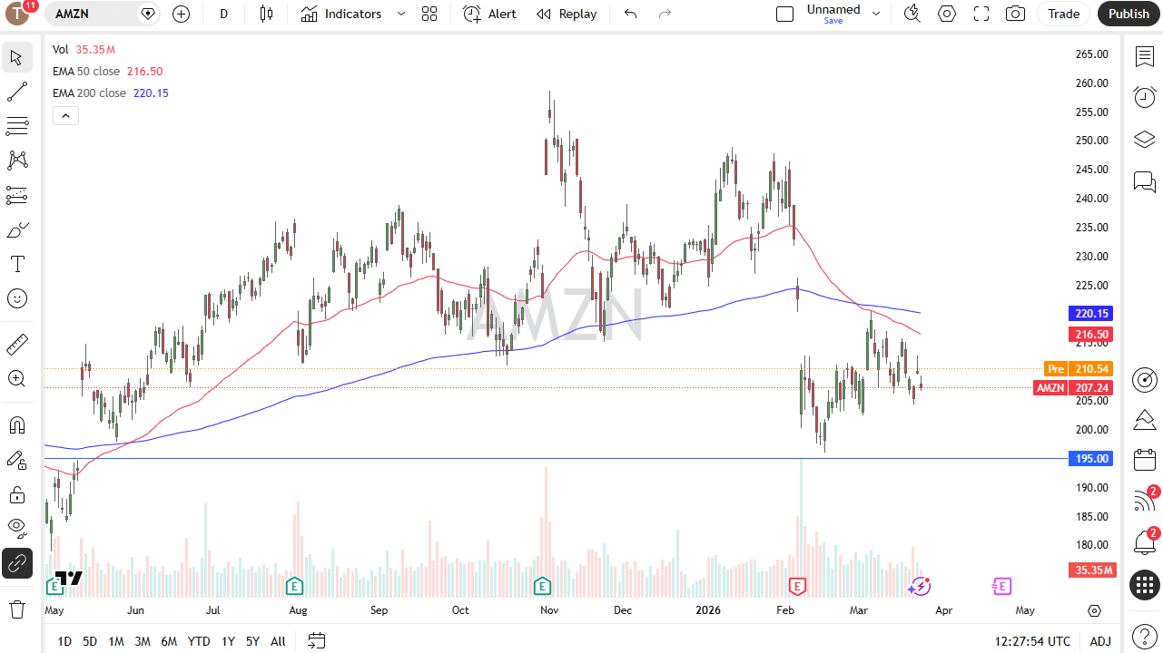
Task: Create an Alert
Action: 490,14
